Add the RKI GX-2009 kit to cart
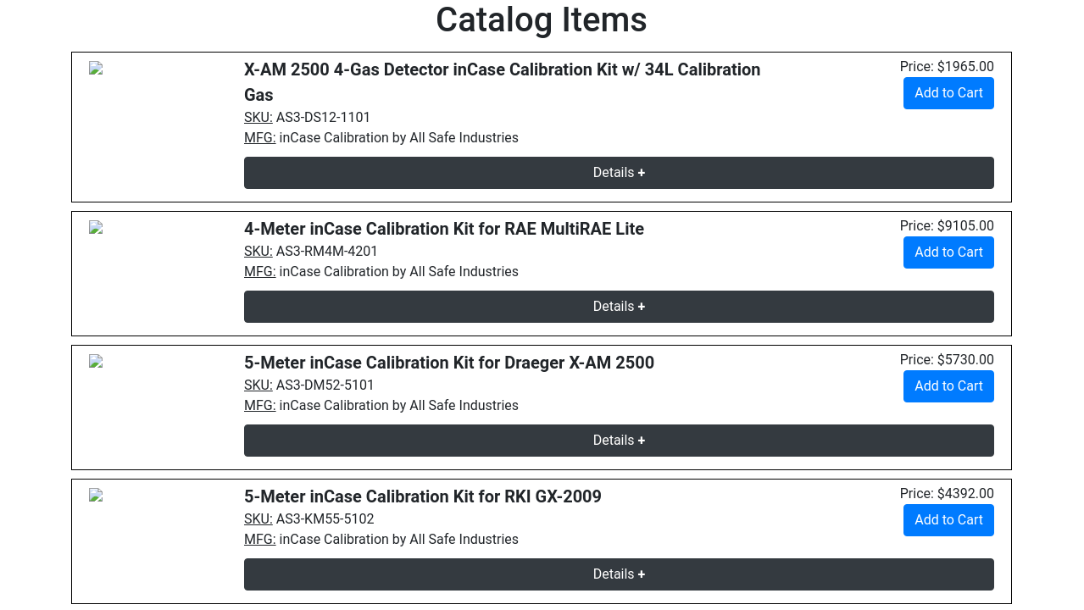 point(948,520)
